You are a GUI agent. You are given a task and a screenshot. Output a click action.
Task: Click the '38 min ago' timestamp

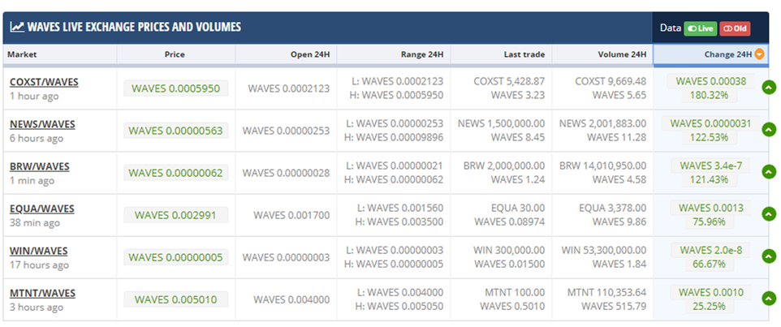pyautogui.click(x=35, y=223)
